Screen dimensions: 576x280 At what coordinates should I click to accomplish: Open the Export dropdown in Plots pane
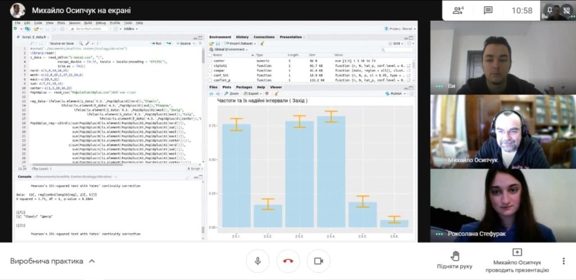pos(253,94)
